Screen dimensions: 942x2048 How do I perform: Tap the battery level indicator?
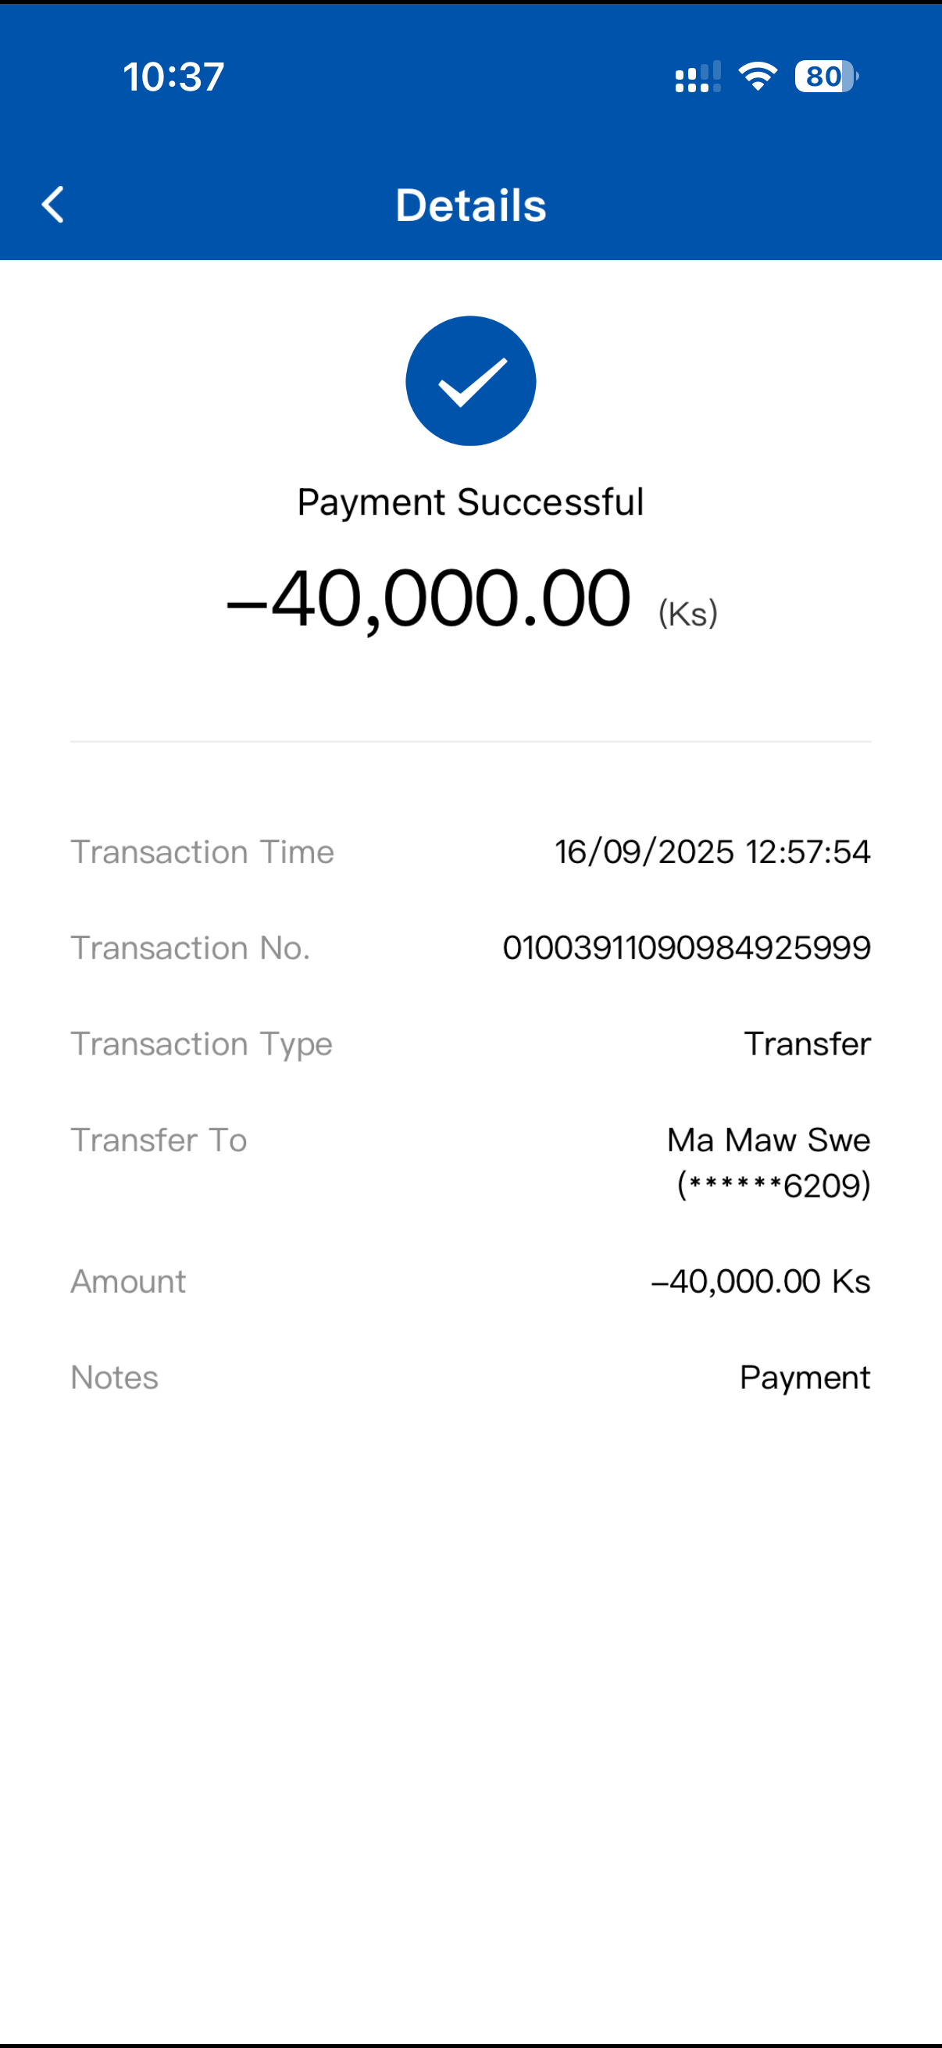click(826, 77)
